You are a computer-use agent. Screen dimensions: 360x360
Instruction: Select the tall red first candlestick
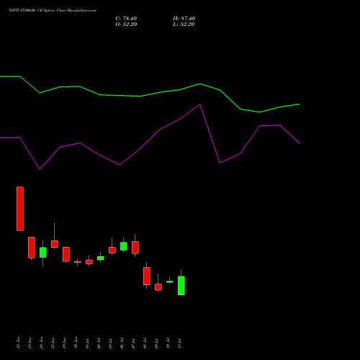pyautogui.click(x=20, y=209)
